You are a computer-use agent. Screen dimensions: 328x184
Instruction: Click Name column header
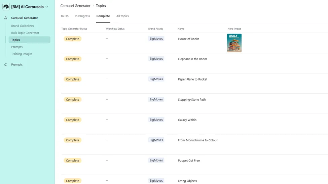coord(181,29)
